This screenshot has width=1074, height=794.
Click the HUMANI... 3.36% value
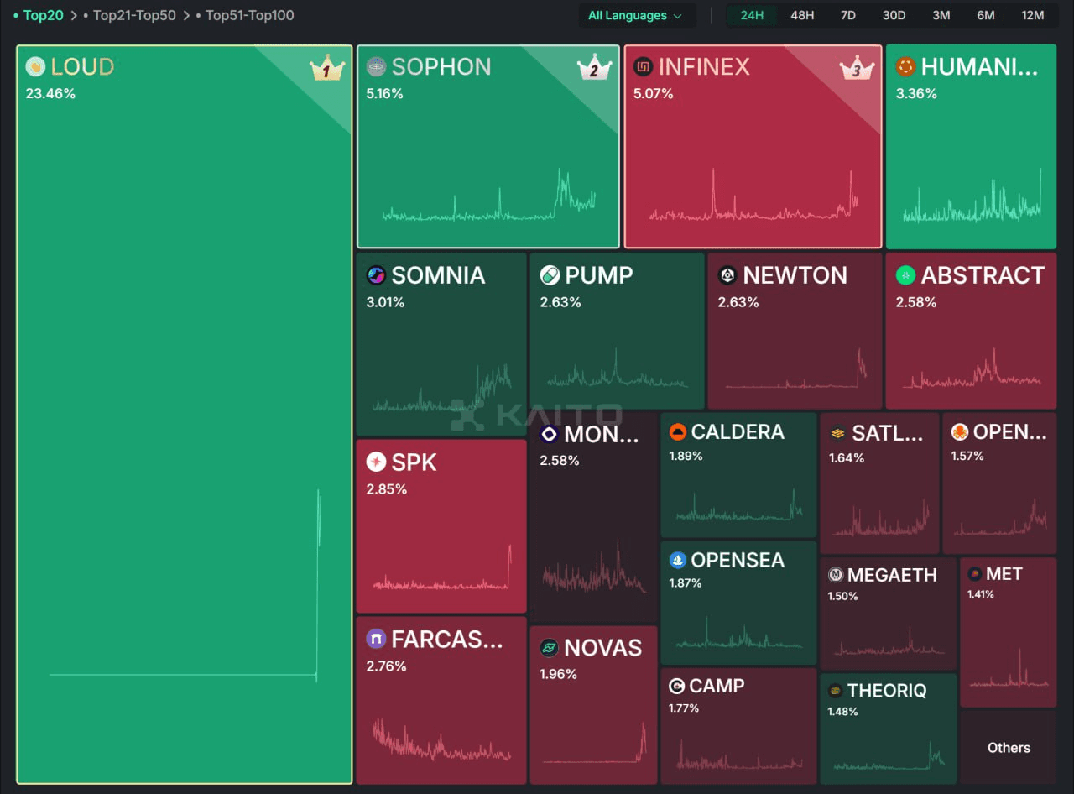tap(916, 93)
